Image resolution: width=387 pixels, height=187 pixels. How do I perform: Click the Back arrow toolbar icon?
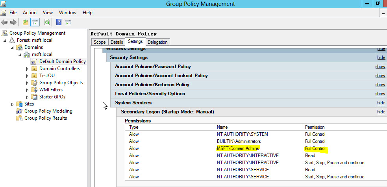pyautogui.click(x=4, y=22)
